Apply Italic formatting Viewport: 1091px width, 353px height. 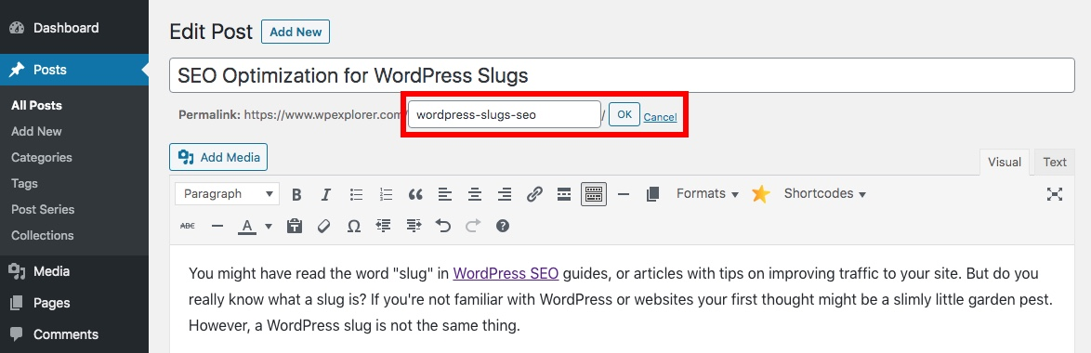pos(325,194)
